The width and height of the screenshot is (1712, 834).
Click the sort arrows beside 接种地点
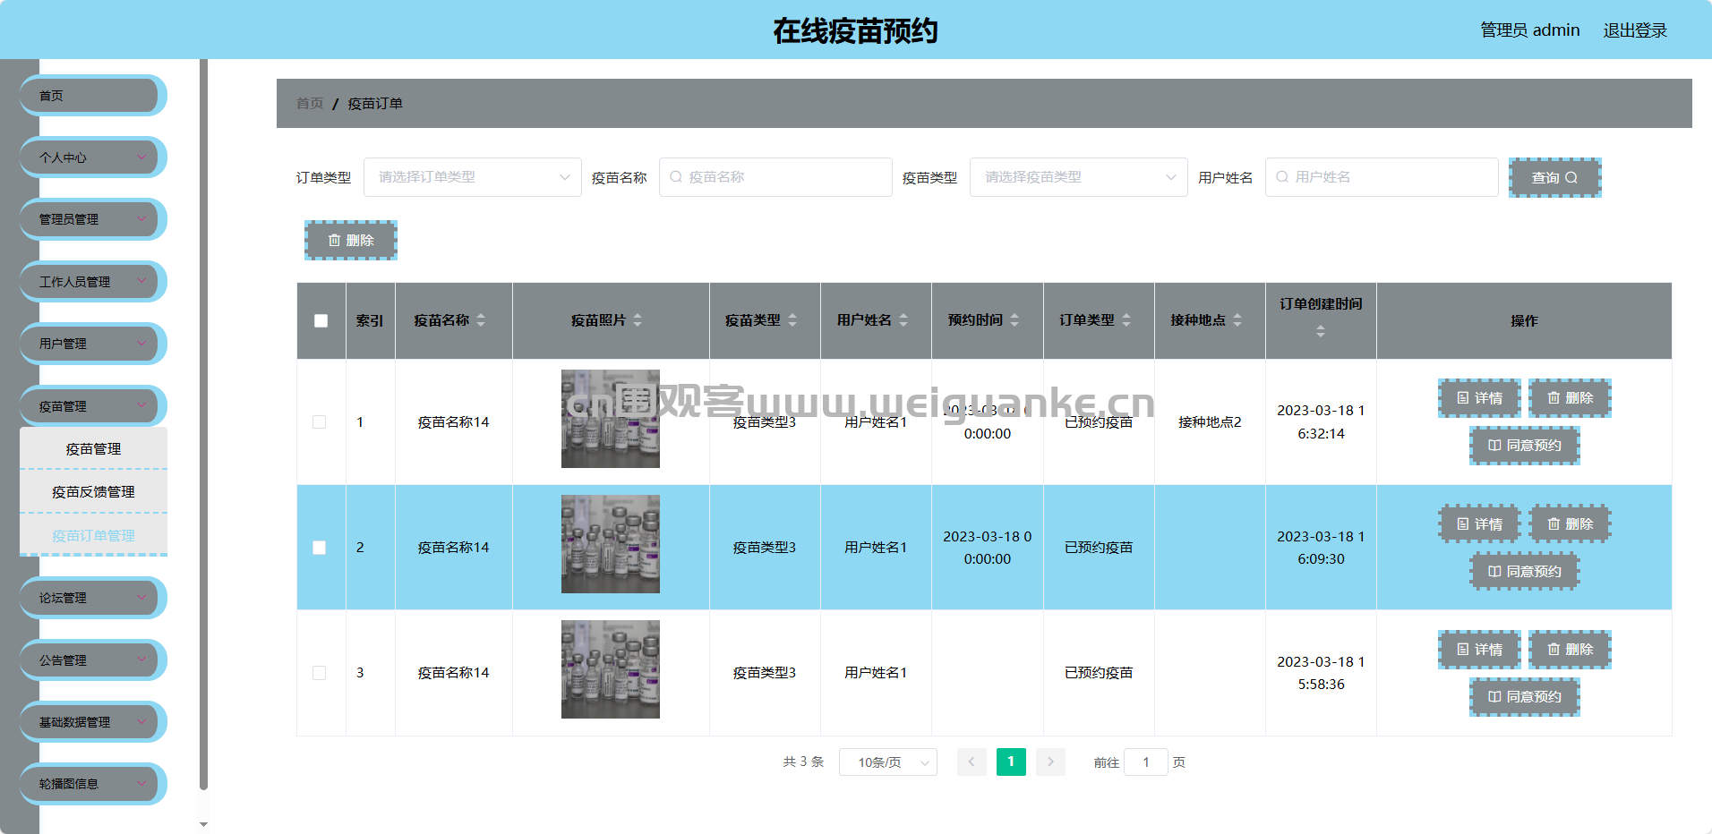pyautogui.click(x=1237, y=320)
